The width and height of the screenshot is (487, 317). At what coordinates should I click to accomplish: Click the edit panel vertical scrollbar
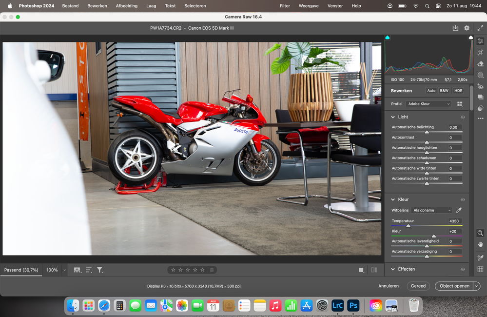pos(471,98)
